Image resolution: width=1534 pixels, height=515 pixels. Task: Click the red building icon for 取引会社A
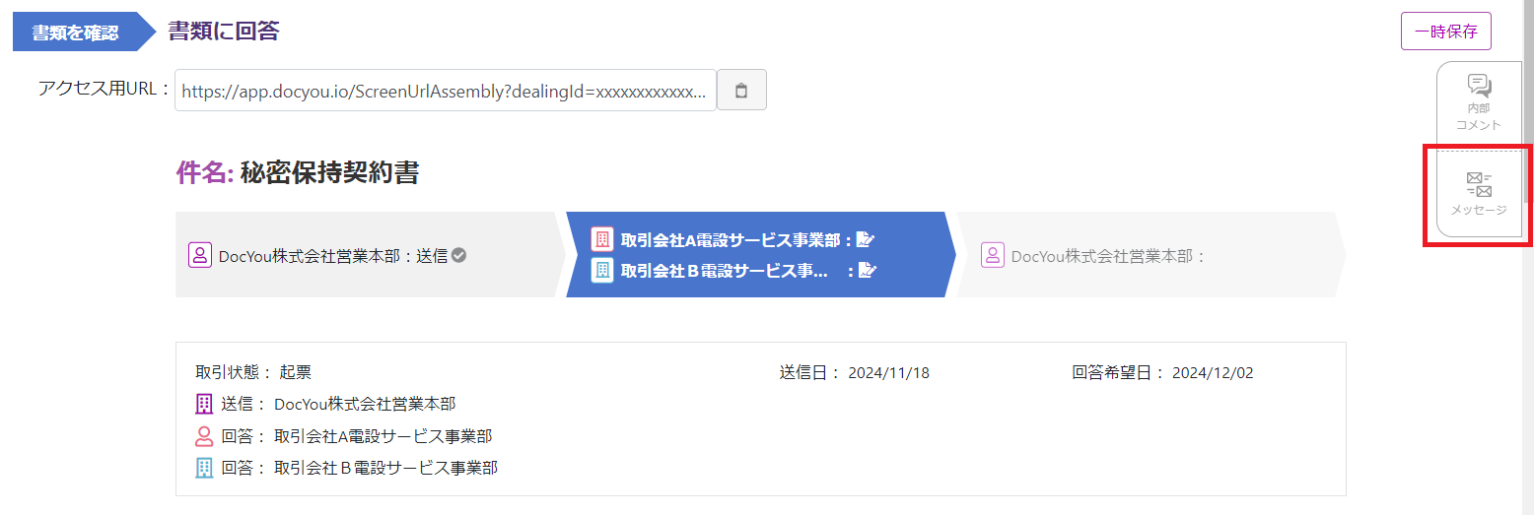pyautogui.click(x=602, y=239)
